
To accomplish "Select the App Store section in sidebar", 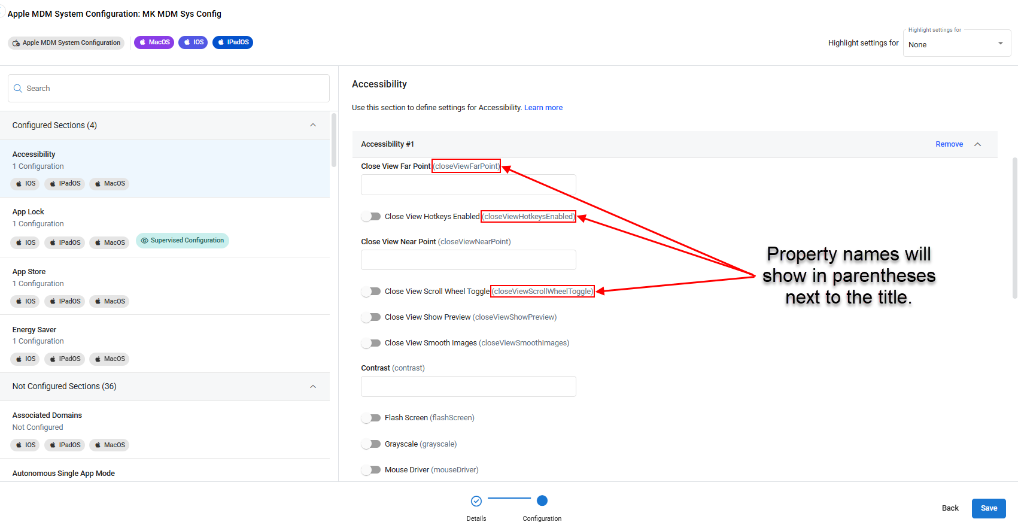I will click(x=165, y=286).
